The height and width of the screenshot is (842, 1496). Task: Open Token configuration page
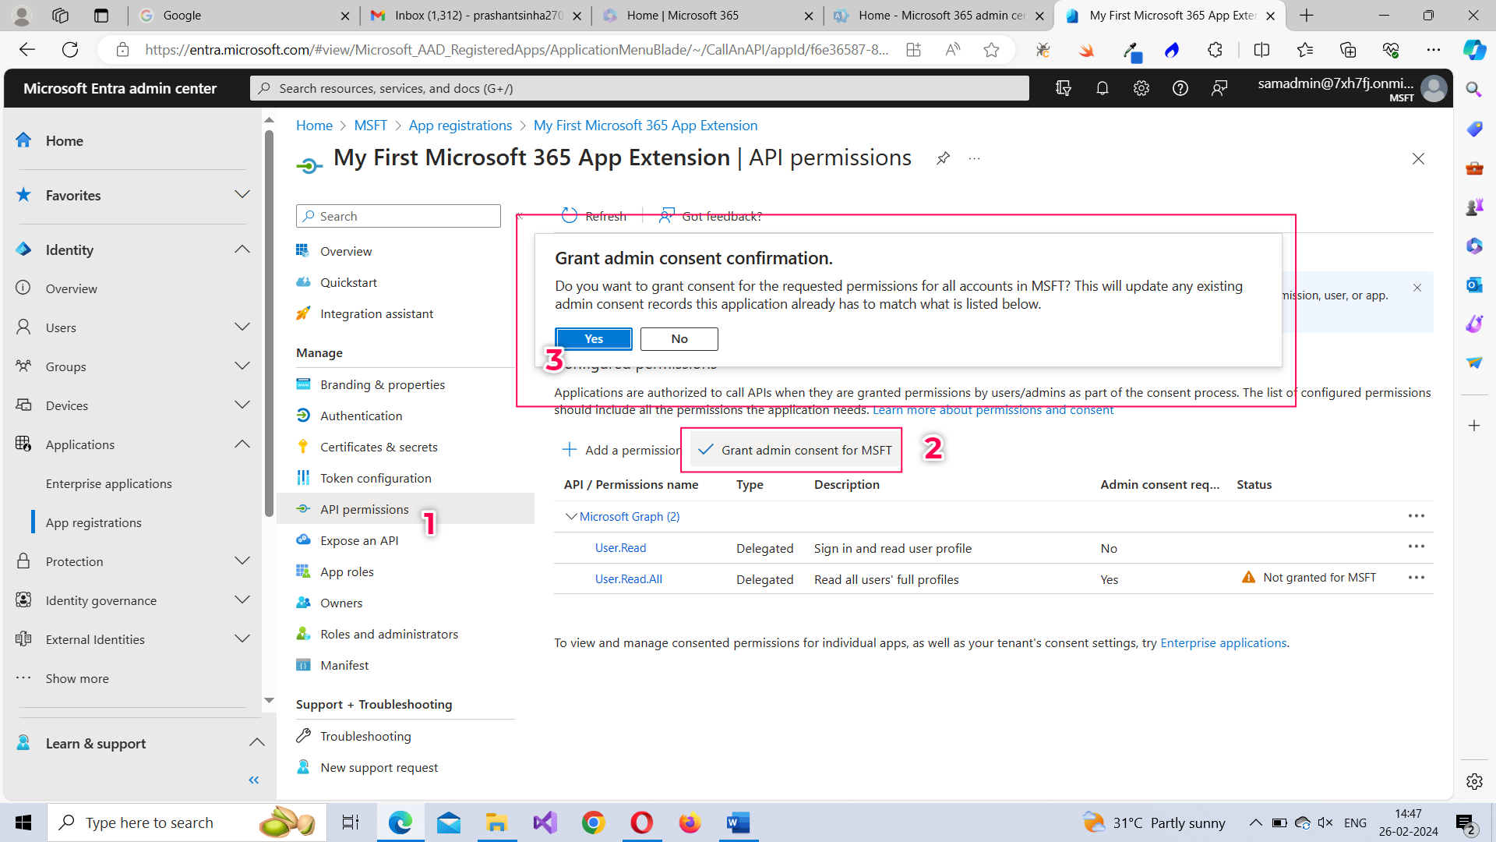(x=376, y=478)
